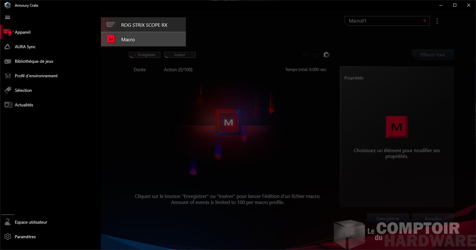Click the undo arrow icon
Screen dimensions: 476x250
pos(306,55)
